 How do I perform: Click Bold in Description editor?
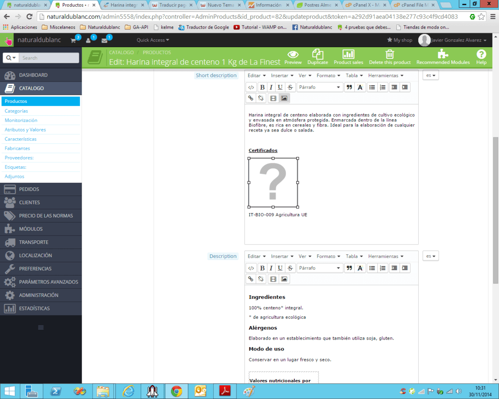coord(262,268)
